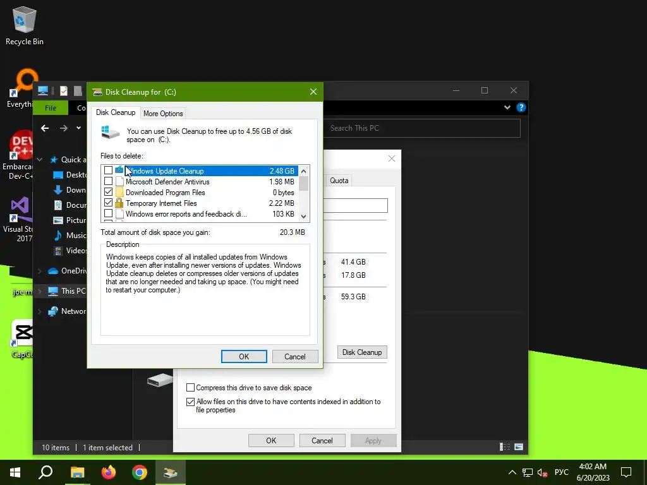647x485 pixels.
Task: Enable Compress this drive to save disk space
Action: [x=190, y=388]
